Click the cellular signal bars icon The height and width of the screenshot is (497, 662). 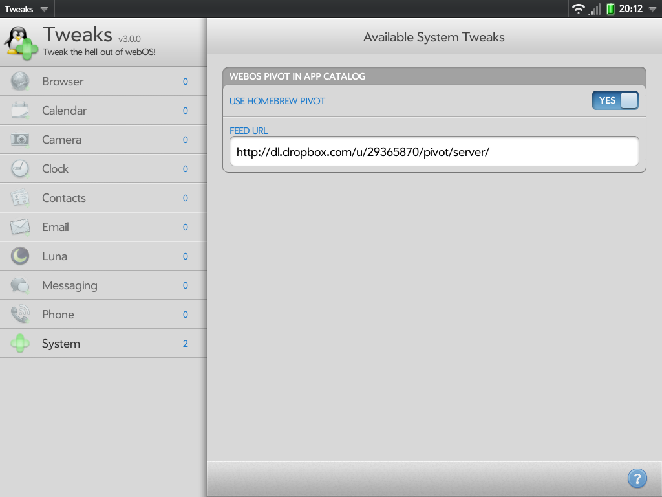pyautogui.click(x=595, y=9)
